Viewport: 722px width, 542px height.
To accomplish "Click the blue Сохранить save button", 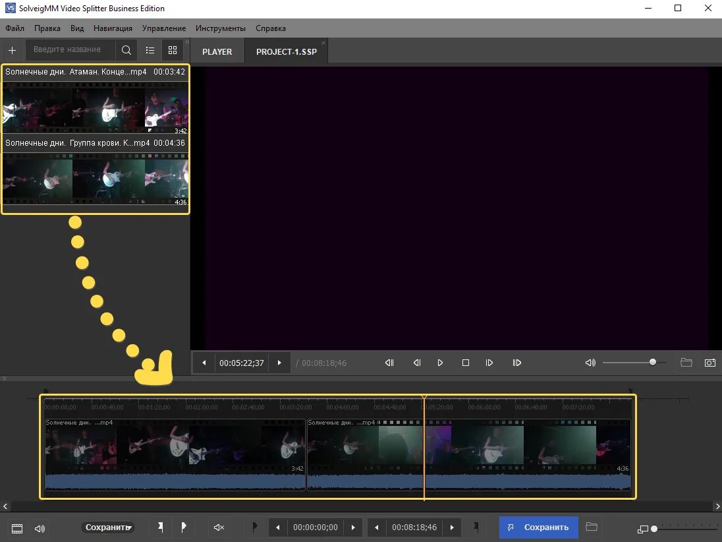I will coord(539,527).
